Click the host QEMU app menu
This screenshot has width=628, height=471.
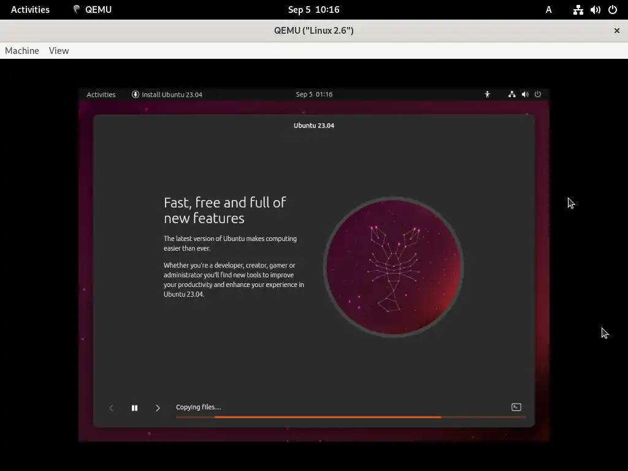pos(93,10)
